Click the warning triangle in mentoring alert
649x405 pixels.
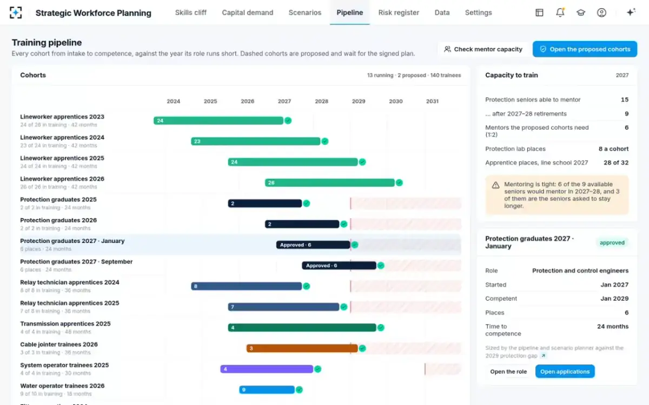pyautogui.click(x=495, y=185)
